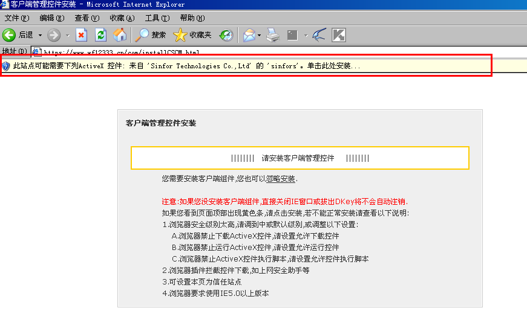This screenshot has height=334, width=527.
Task: Open the 工具(T) menu
Action: tap(157, 18)
